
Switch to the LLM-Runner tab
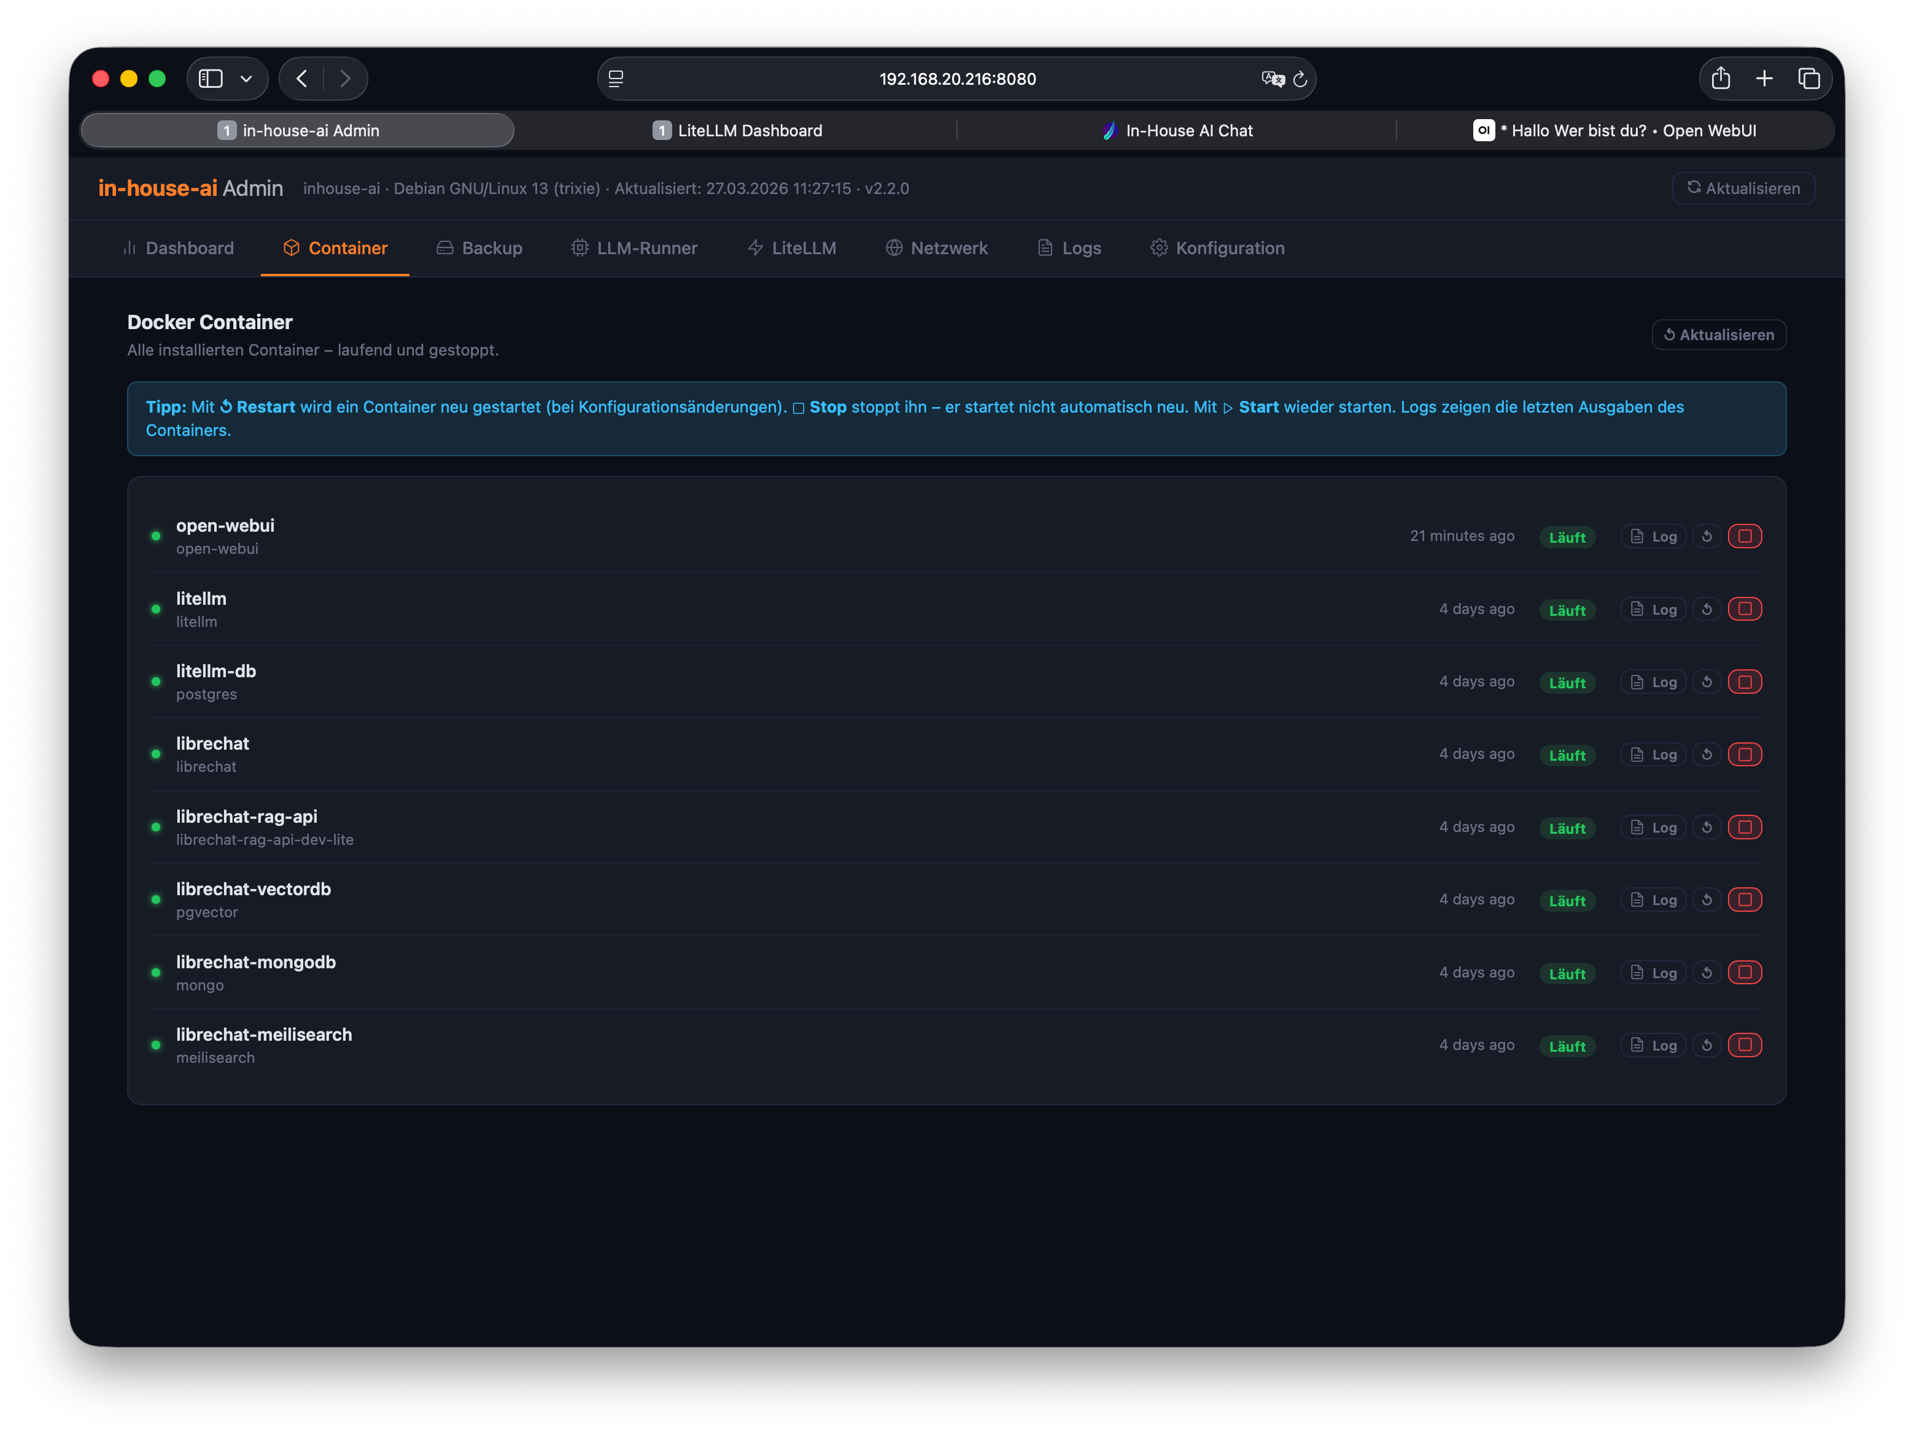coord(634,249)
